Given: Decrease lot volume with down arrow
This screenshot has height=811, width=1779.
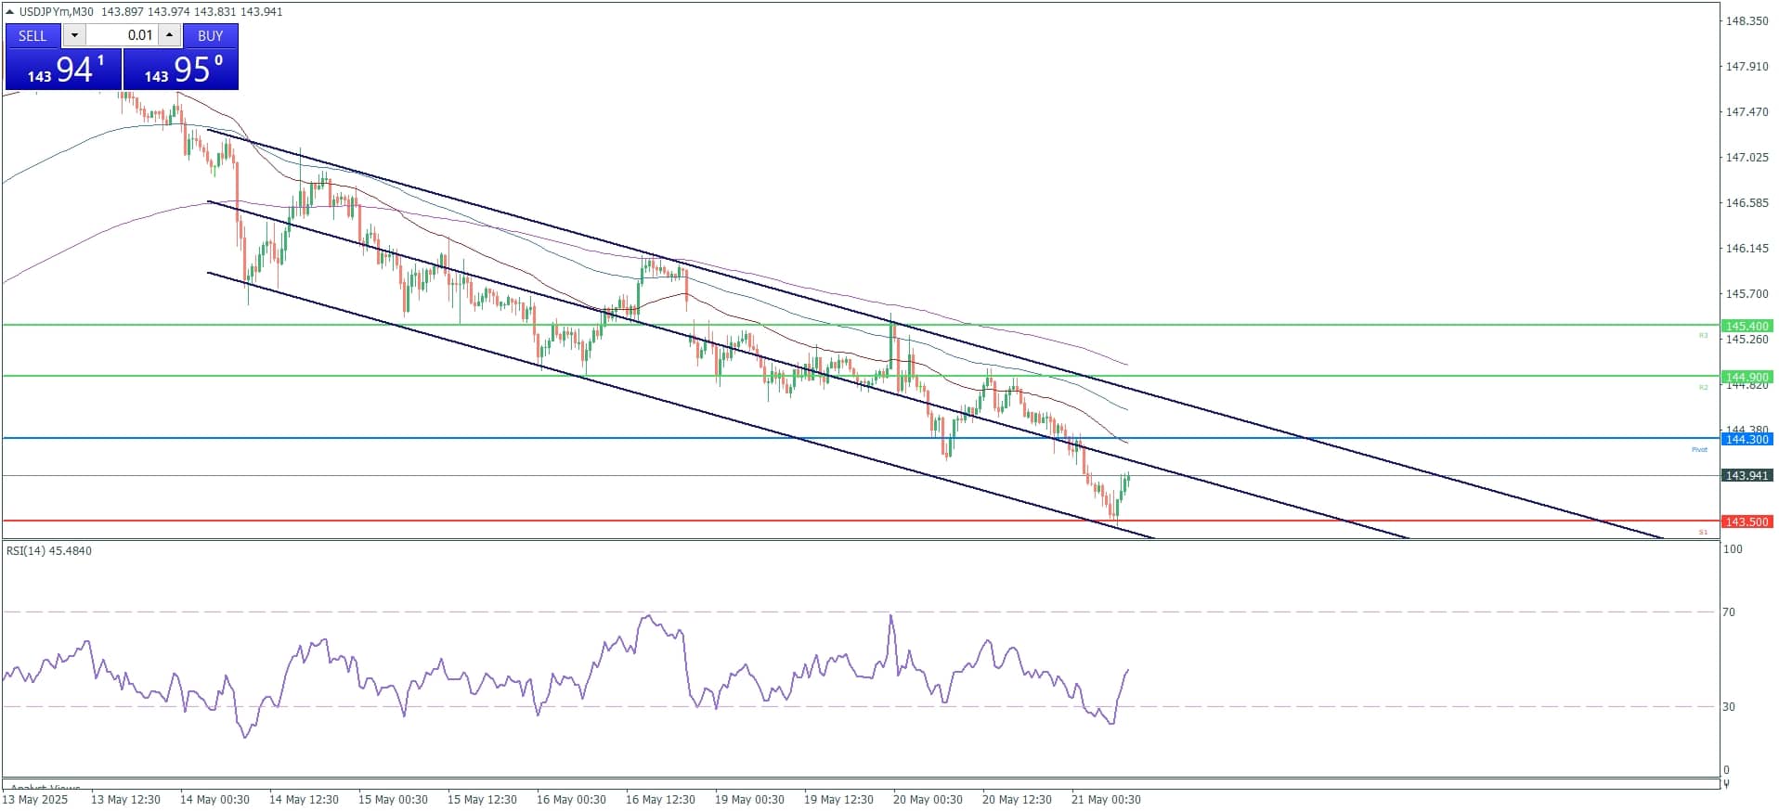Looking at the screenshot, I should pyautogui.click(x=74, y=35).
